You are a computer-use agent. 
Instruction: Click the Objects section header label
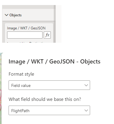15,15
